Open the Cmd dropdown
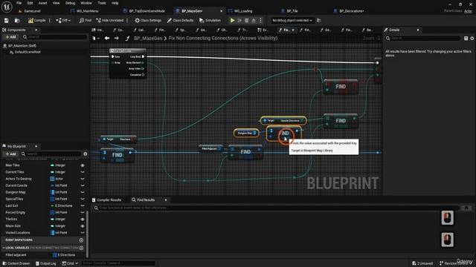This screenshot has height=267, width=476. click(70, 263)
